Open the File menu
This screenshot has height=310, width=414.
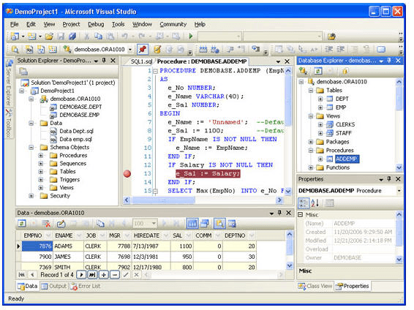pyautogui.click(x=14, y=24)
